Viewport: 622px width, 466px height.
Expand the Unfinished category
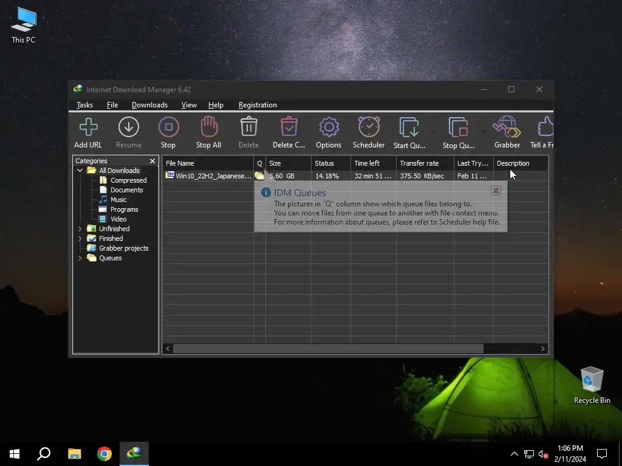80,229
